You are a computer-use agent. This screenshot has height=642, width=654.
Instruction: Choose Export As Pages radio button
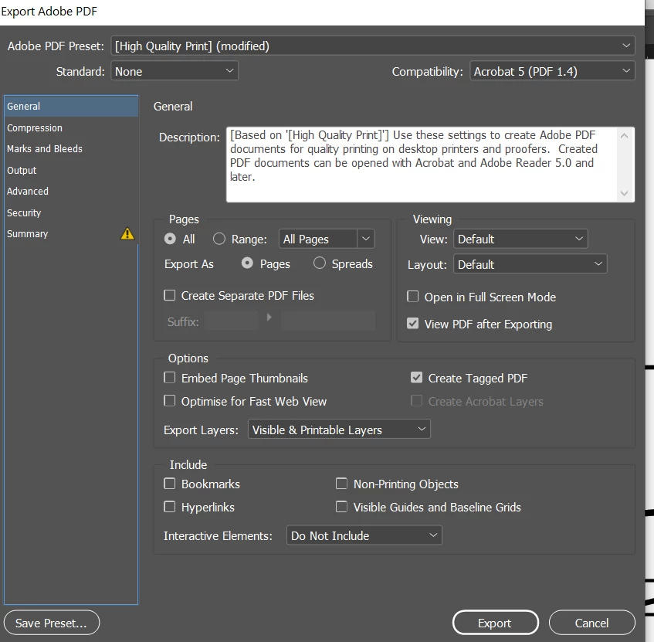(247, 263)
